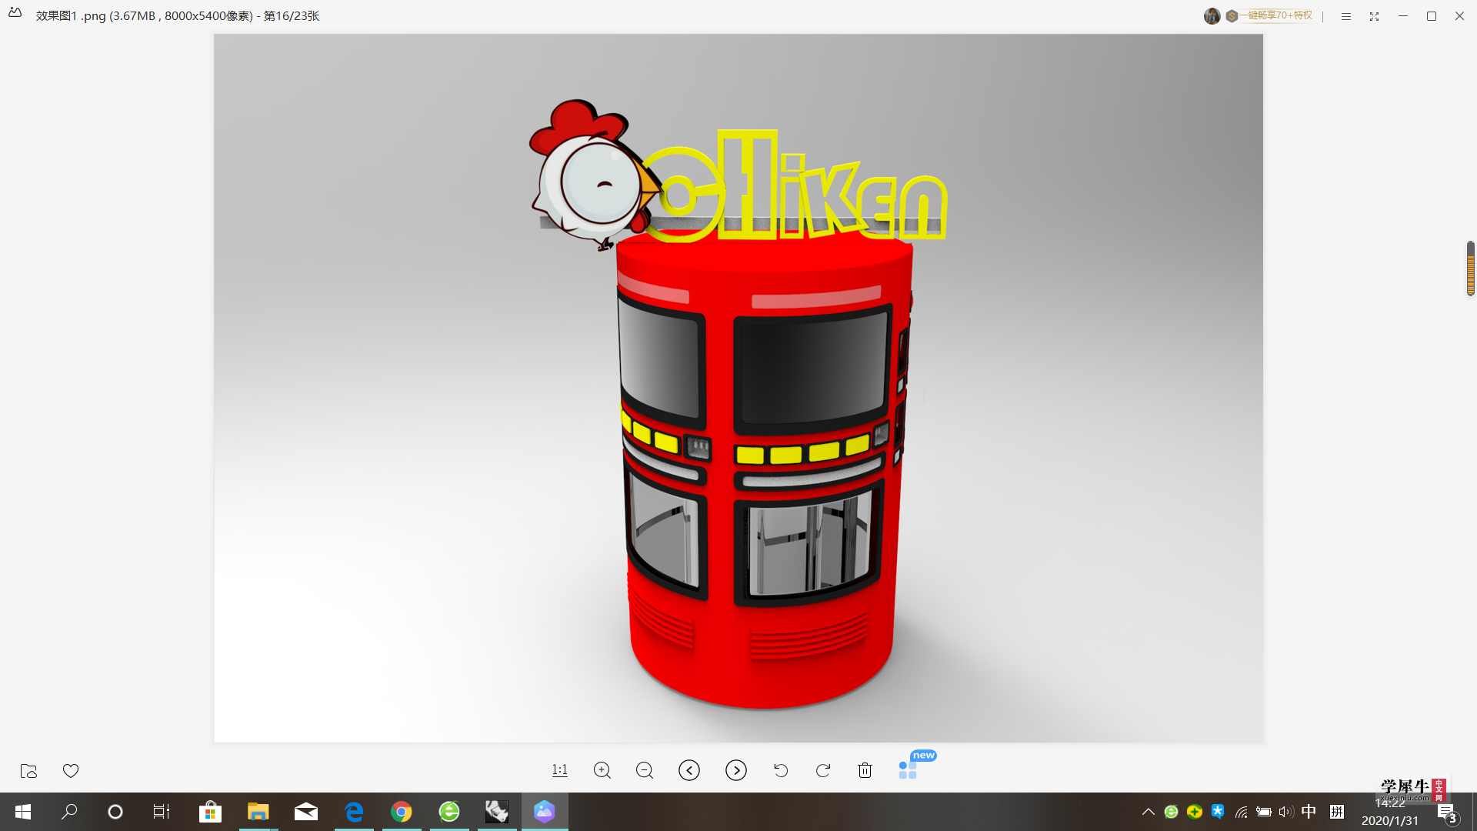
Task: Open the hamburger menu in title bar
Action: tap(1346, 16)
